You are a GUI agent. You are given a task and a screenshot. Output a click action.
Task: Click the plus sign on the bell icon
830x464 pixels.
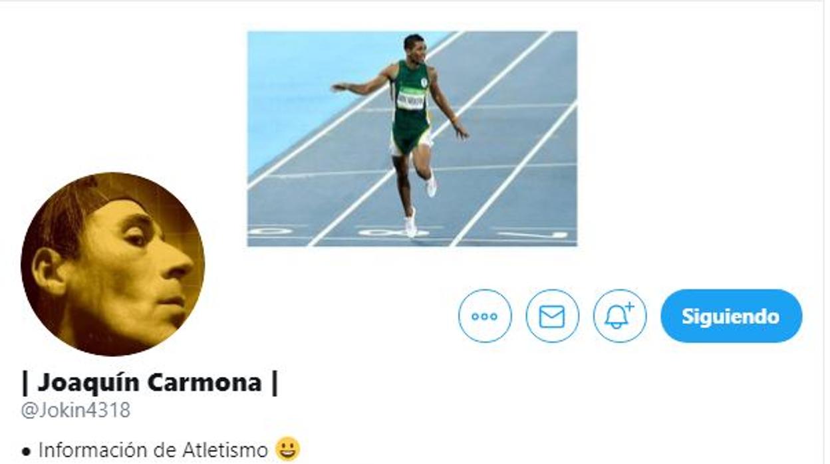629,306
